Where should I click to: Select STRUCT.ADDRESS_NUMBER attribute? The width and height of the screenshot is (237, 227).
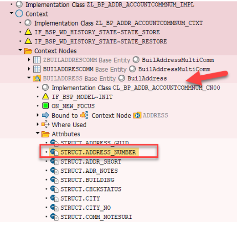(98, 152)
